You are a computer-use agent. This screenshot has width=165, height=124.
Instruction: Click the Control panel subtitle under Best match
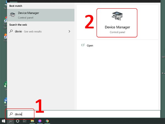point(26,18)
